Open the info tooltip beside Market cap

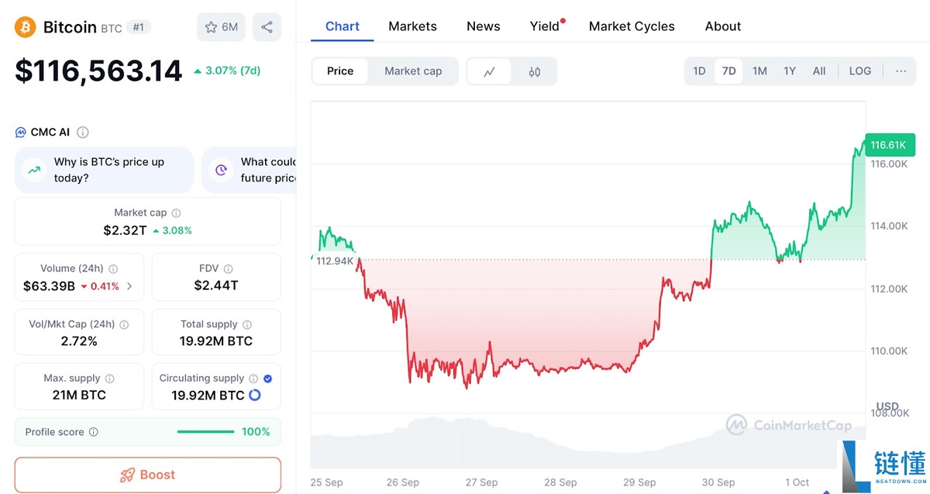click(x=176, y=212)
